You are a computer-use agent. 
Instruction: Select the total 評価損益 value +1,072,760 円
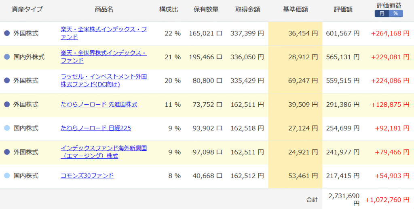pyautogui.click(x=387, y=200)
